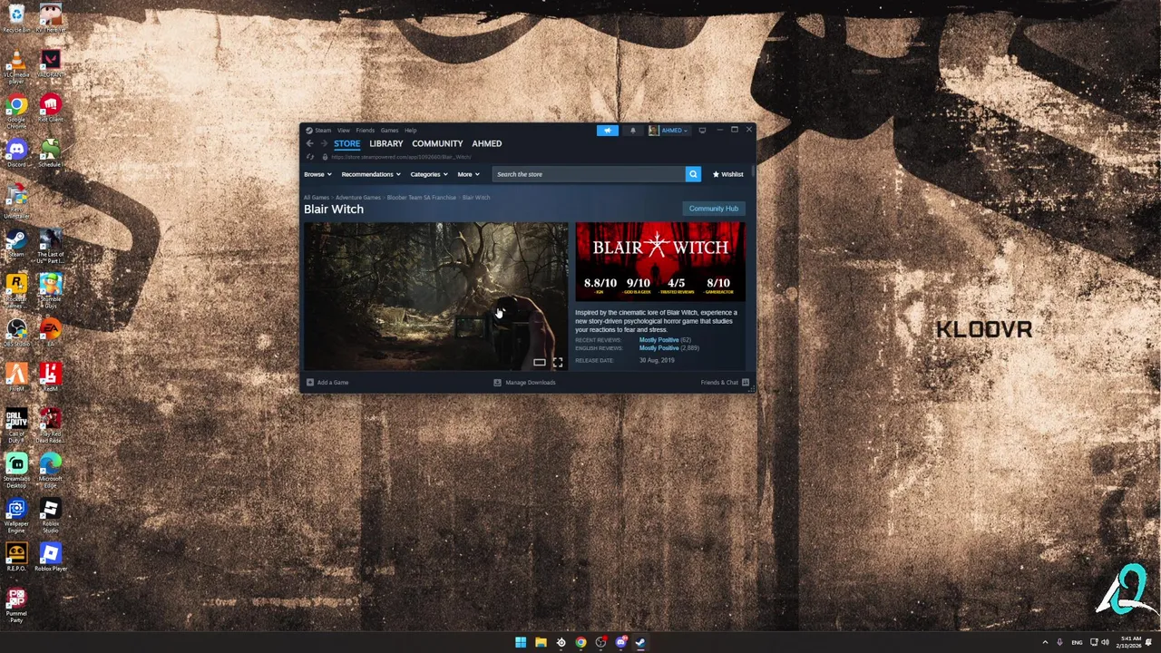Viewport: 1161px width, 653px height.
Task: Open the Recycle Bin desktop icon
Action: pyautogui.click(x=16, y=17)
